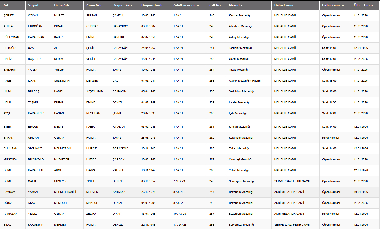Select birth date 26.12.1971
Screen dimensions: 380x229
148,192
